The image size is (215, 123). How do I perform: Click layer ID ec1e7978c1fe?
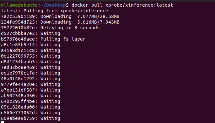pos(18,73)
